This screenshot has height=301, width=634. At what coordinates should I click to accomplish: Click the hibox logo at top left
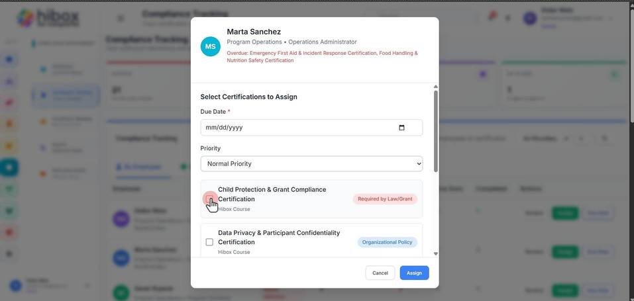pos(48,19)
